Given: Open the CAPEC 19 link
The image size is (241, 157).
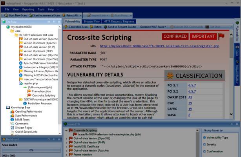Looking at the screenshot, I should 190,109.
